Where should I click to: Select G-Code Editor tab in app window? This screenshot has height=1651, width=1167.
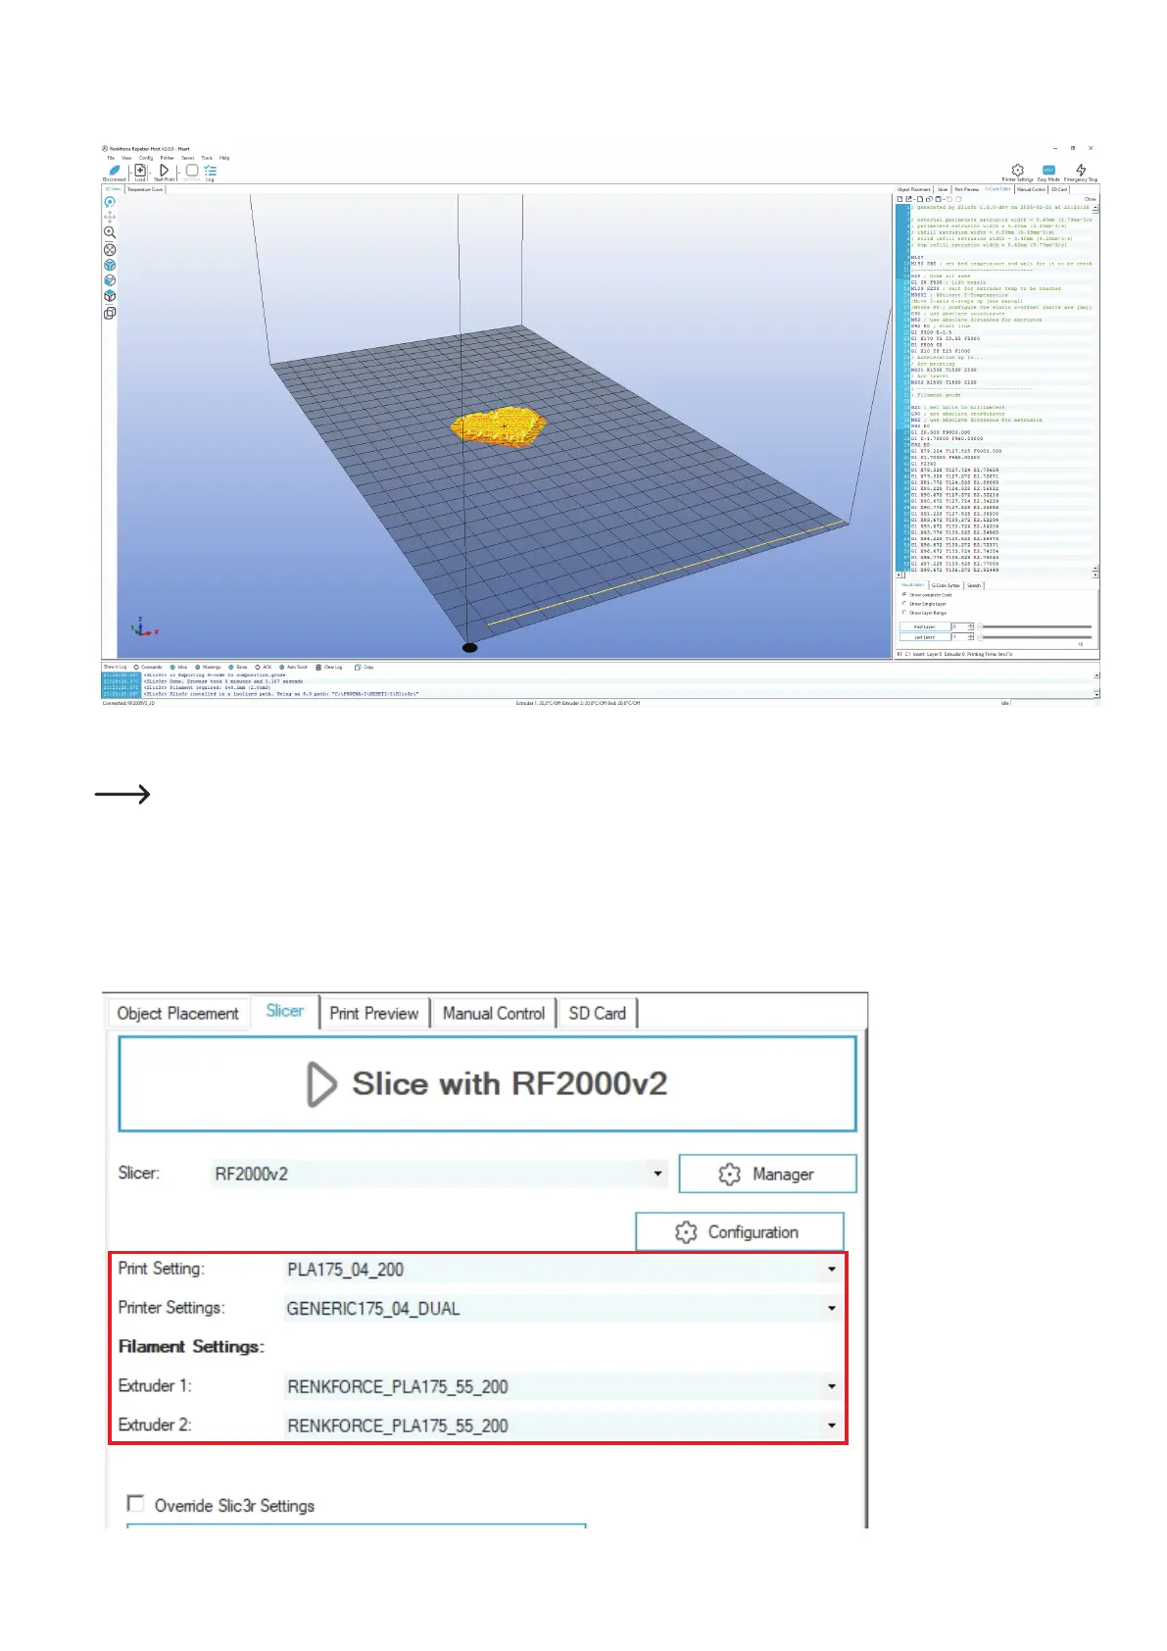[x=997, y=189]
